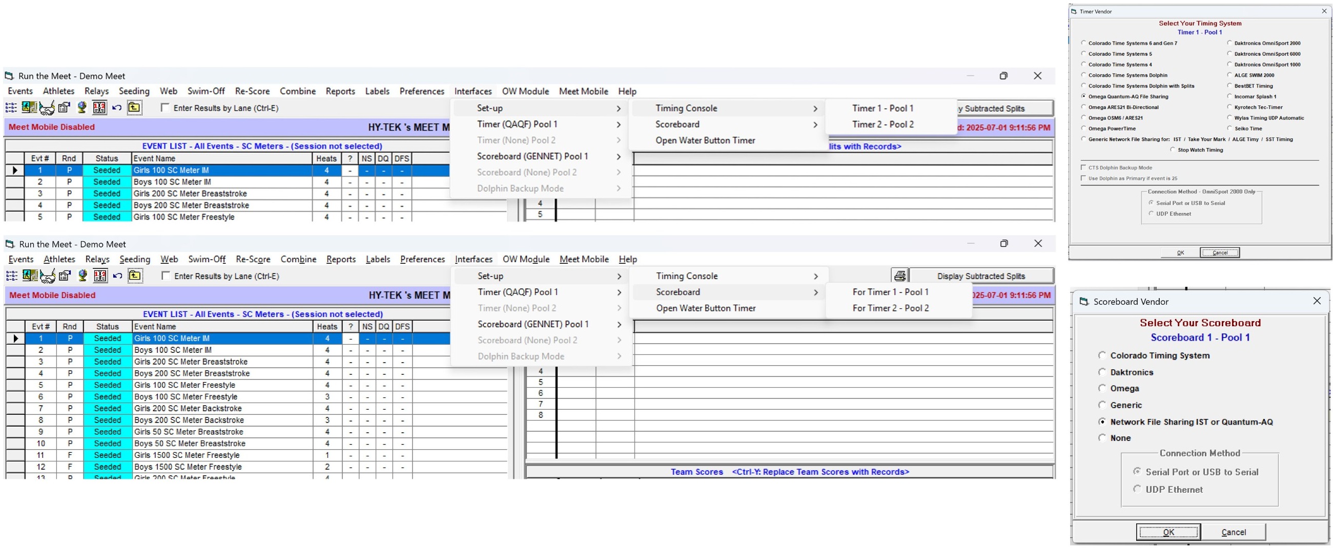The height and width of the screenshot is (548, 1333).
Task: Click the red 1-2 scoreboard icon in upper window toolbar
Action: 99,108
